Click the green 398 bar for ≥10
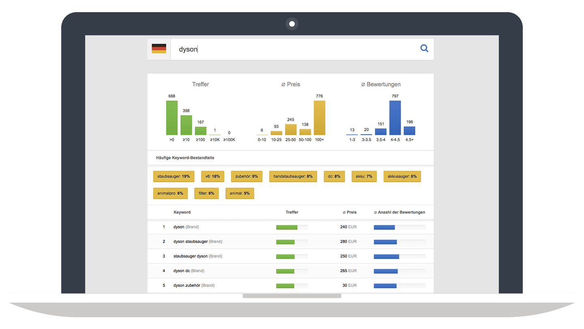 [x=186, y=125]
